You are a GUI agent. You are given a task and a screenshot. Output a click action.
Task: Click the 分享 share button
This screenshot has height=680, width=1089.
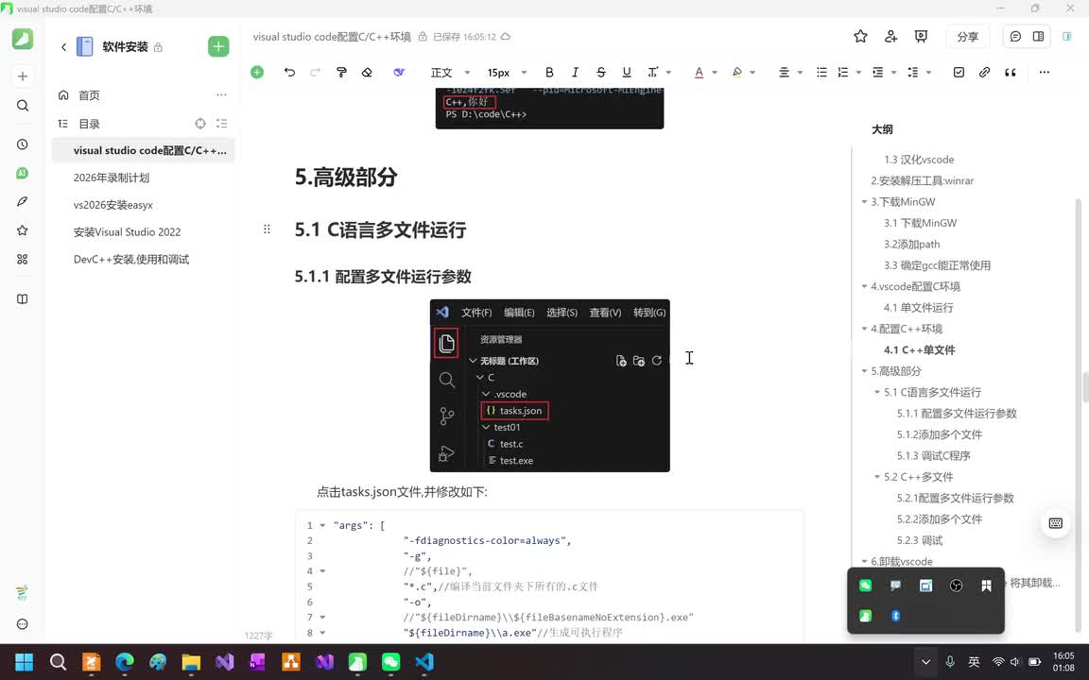pyautogui.click(x=967, y=37)
